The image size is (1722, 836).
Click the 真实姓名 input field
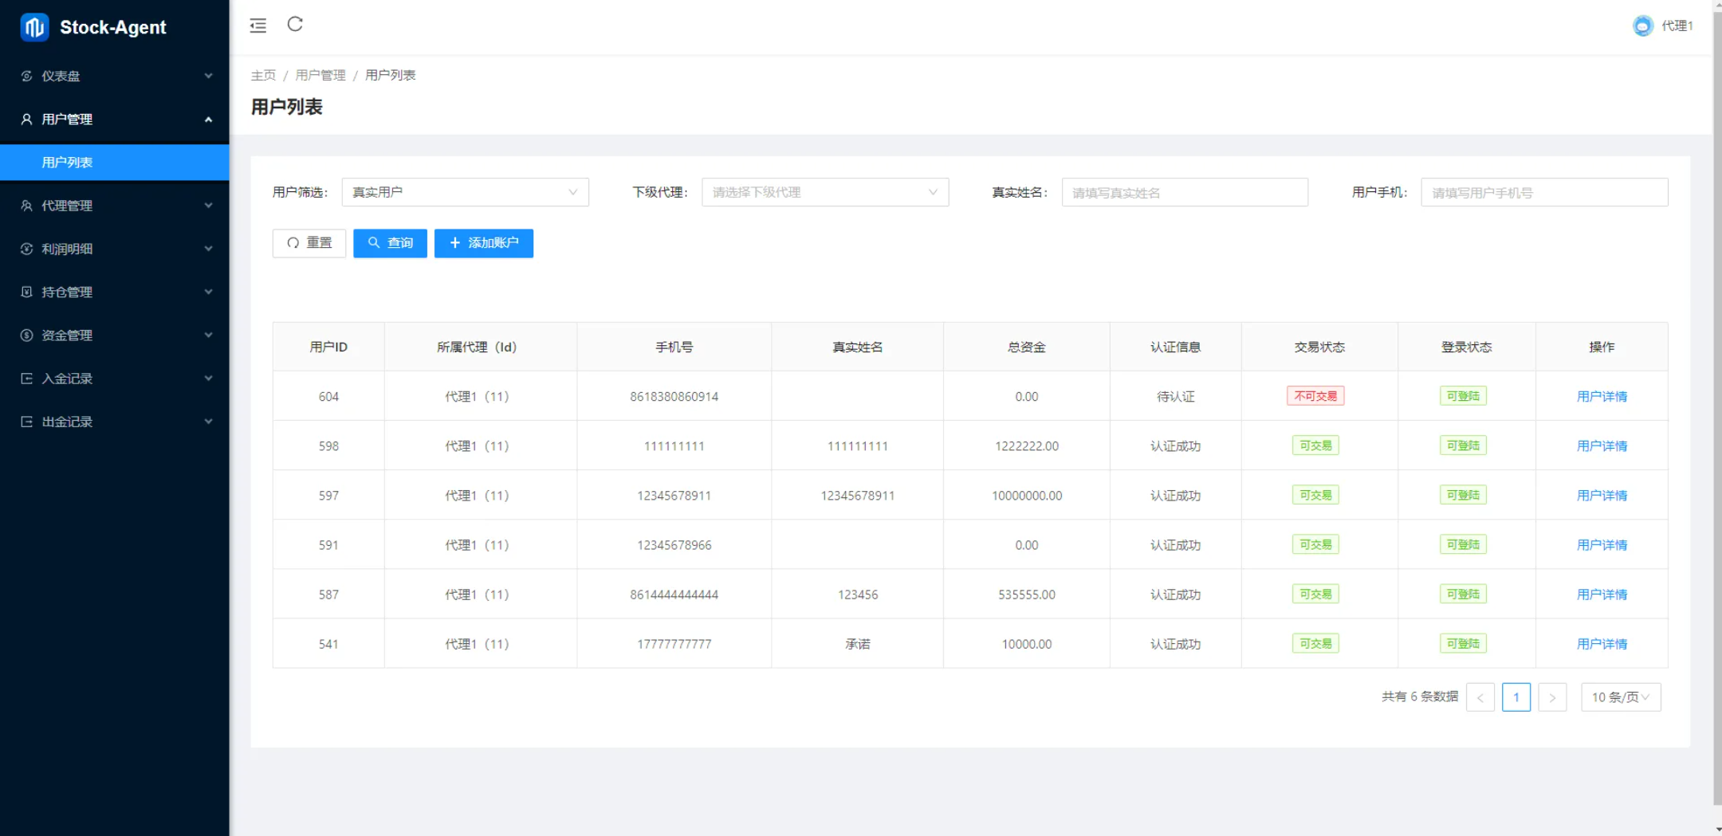click(1185, 192)
